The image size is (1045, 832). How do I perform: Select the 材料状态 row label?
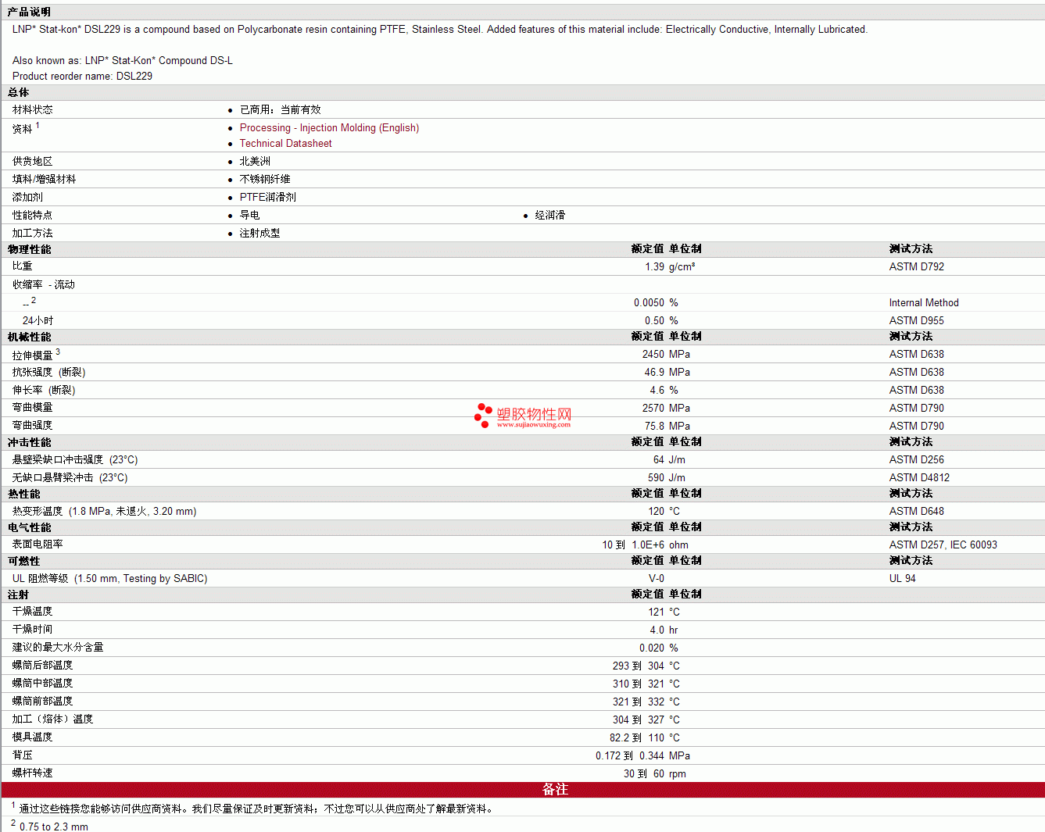pyautogui.click(x=32, y=110)
